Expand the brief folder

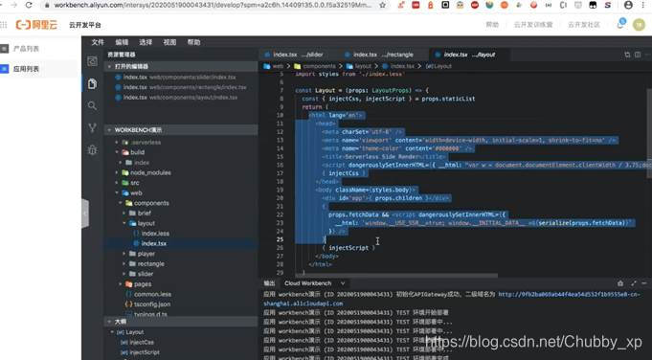144,213
